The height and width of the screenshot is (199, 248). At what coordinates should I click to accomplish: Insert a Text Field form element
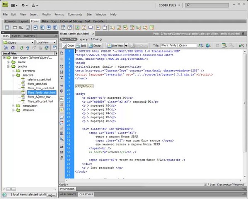pyautogui.click(x=15, y=28)
